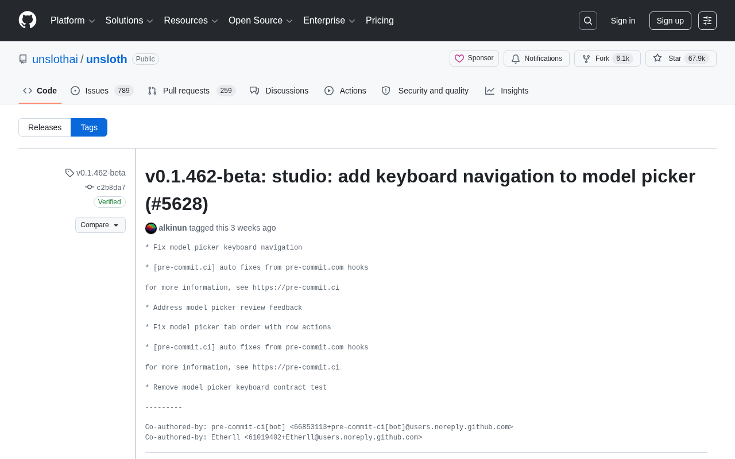Screen dimensions: 735x459
Task: Click the commit icon beside c2b8da7
Action: click(90, 187)
